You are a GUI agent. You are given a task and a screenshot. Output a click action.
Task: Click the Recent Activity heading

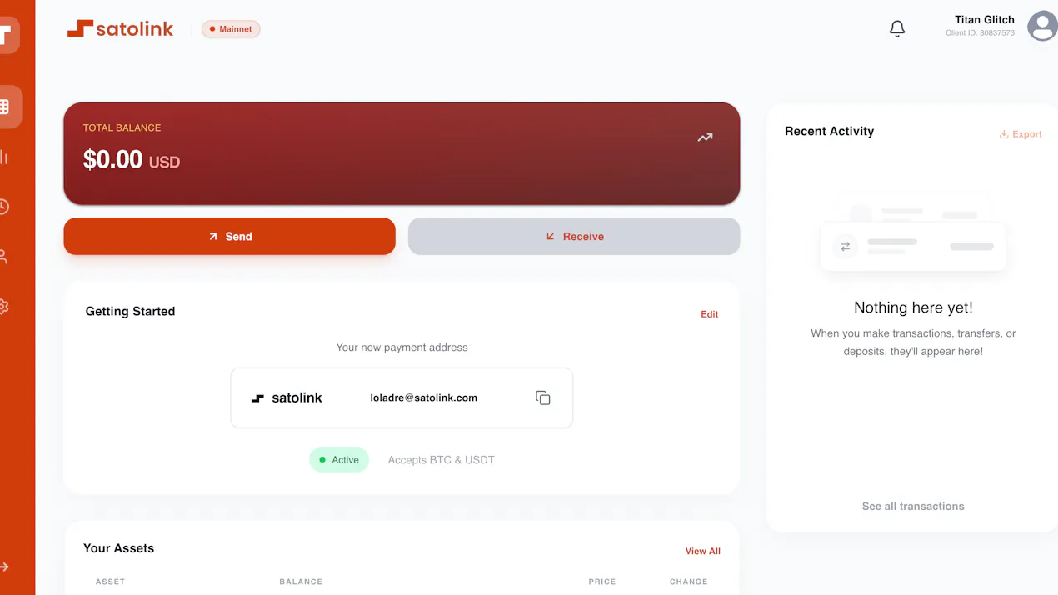coord(829,131)
